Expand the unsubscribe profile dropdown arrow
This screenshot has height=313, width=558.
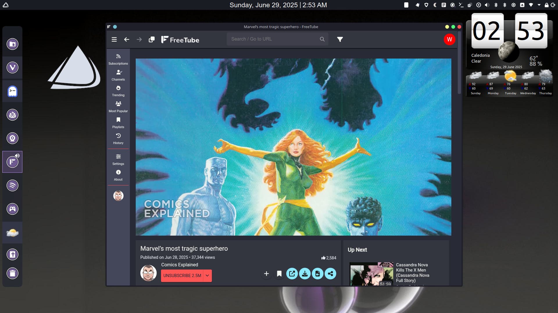(207, 276)
